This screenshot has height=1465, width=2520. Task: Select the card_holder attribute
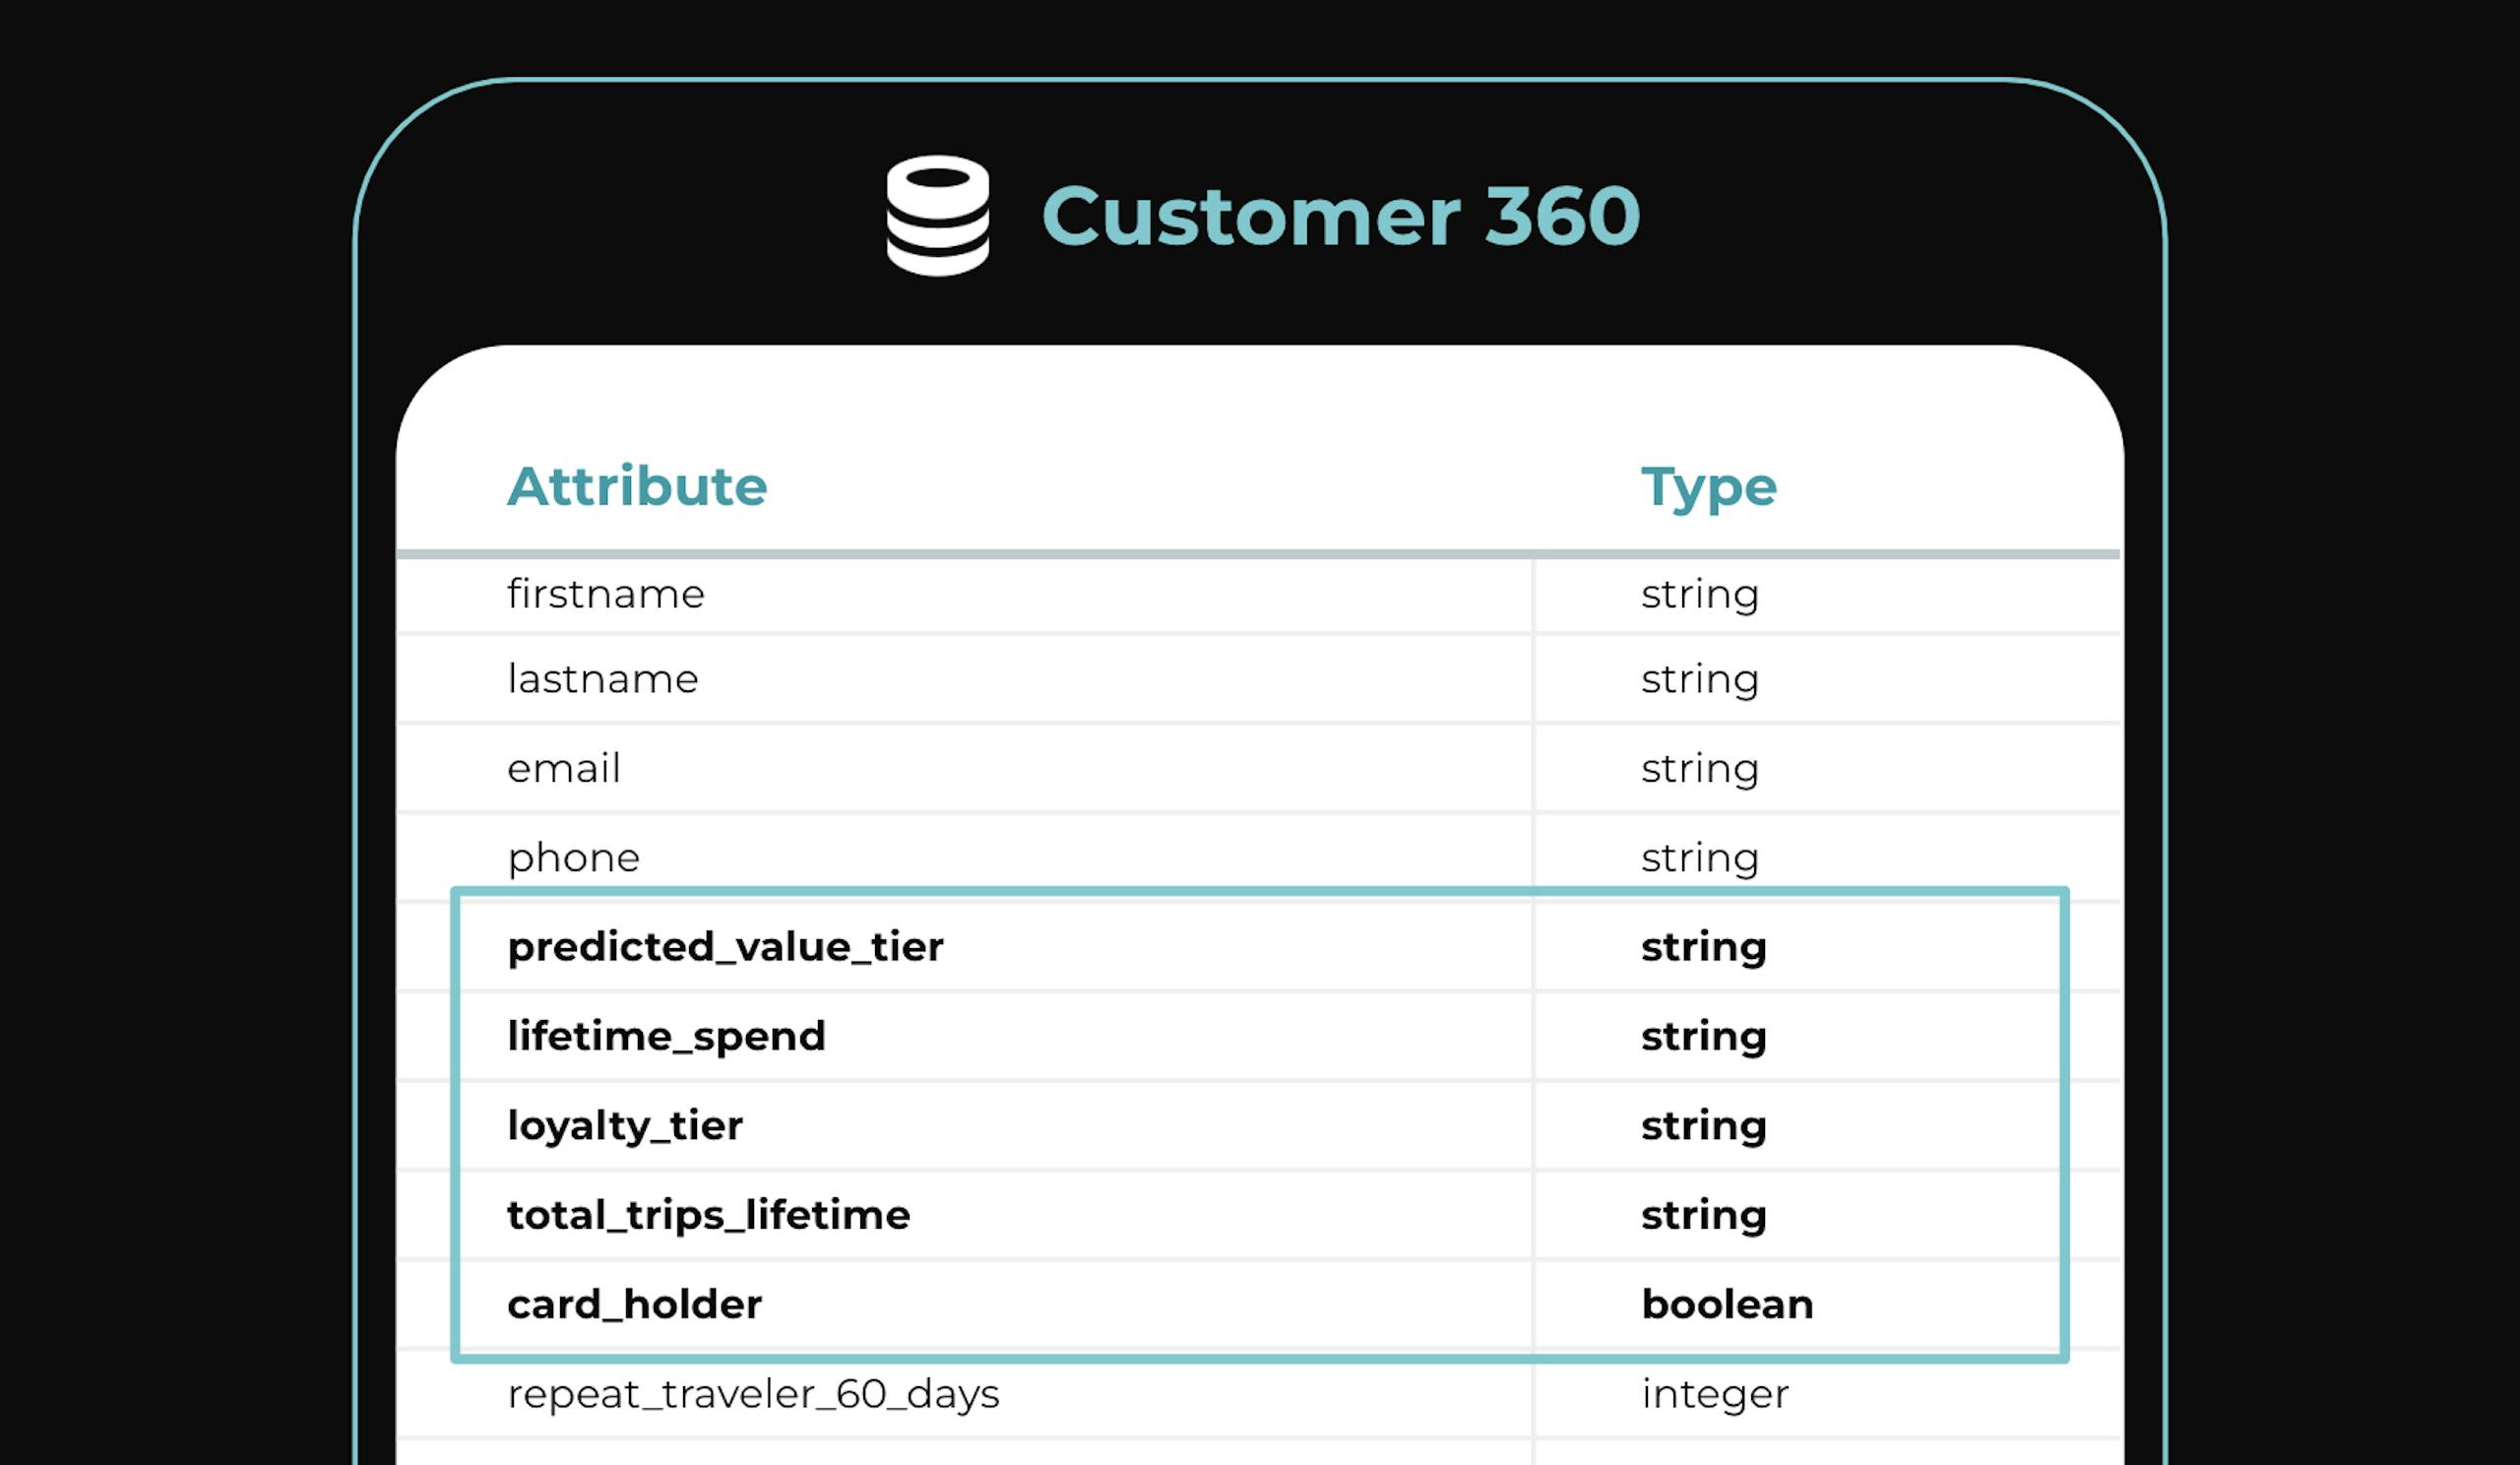click(x=634, y=1304)
